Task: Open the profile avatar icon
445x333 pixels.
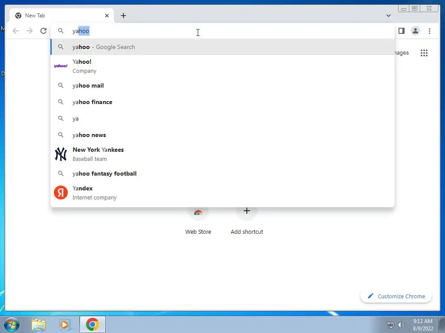Action: (415, 31)
